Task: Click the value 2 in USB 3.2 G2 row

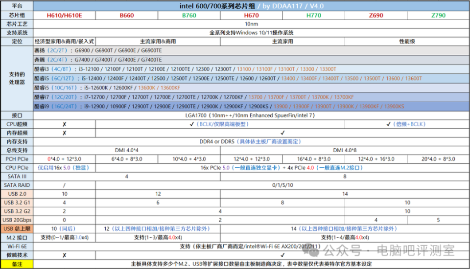Action: pyautogui.click(x=64, y=211)
